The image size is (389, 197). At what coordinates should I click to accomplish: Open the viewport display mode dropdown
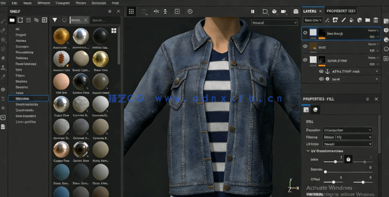[274, 23]
